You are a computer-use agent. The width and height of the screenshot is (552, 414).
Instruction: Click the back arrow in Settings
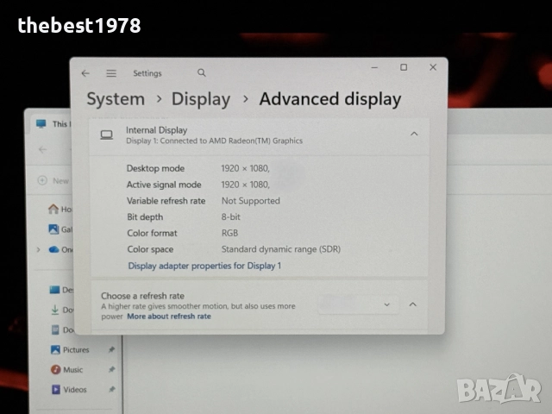[85, 73]
